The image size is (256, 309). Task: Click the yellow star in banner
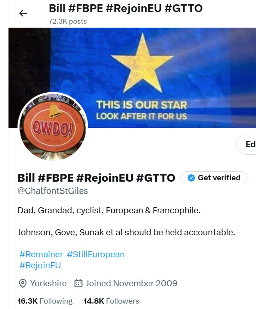tap(142, 63)
